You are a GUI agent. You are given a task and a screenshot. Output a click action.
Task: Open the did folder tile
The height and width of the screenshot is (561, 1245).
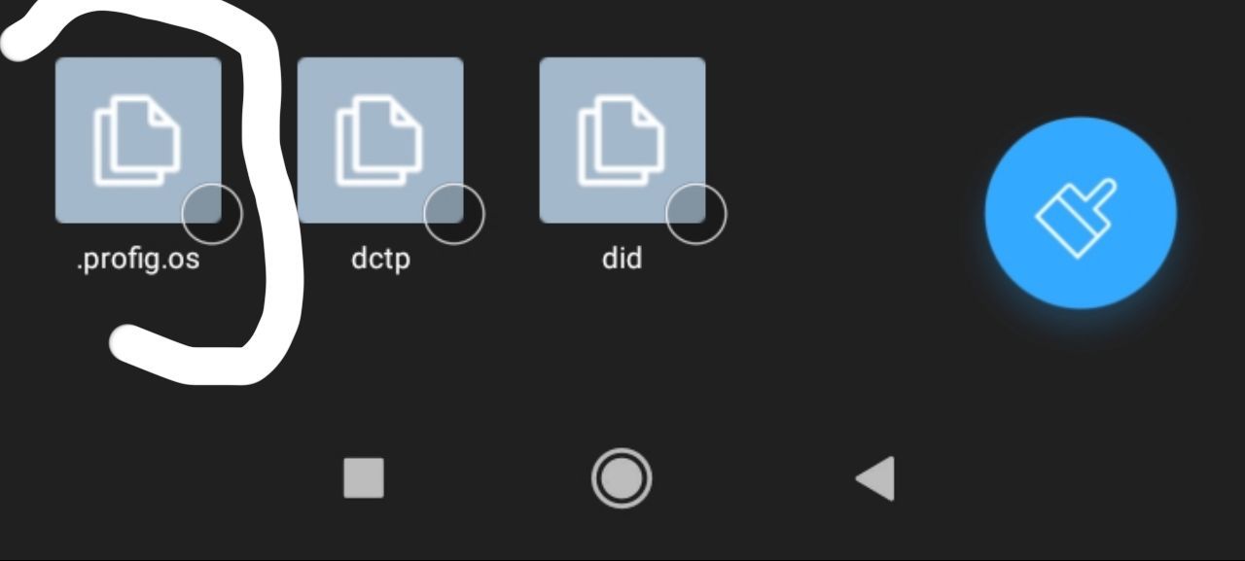click(x=622, y=140)
